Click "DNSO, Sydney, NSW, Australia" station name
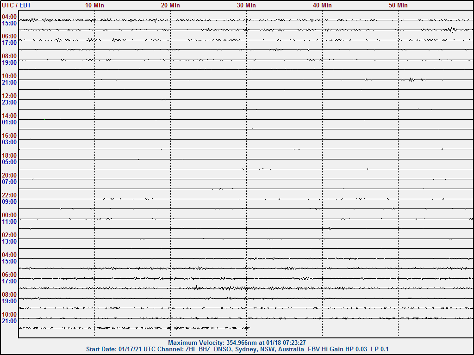 pos(259,349)
